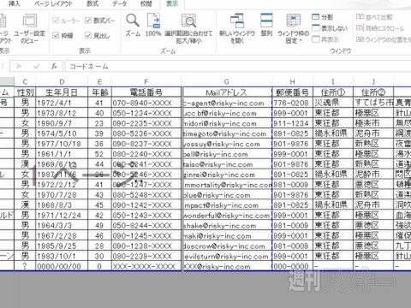411x308 pixels.
Task: Select column G header
Action: (227, 82)
